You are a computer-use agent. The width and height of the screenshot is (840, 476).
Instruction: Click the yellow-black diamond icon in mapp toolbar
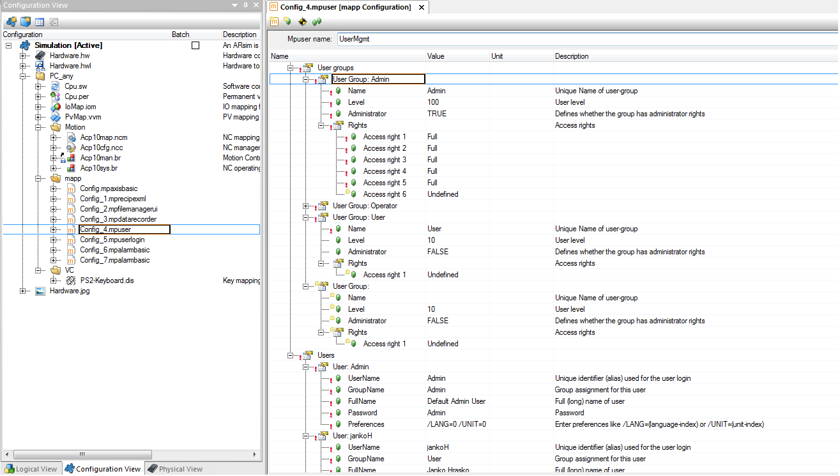[302, 22]
